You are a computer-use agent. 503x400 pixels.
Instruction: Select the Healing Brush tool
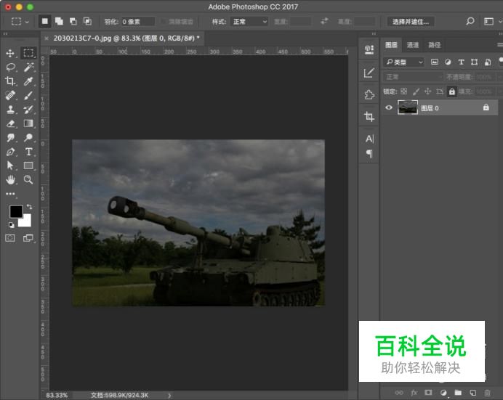coord(10,95)
